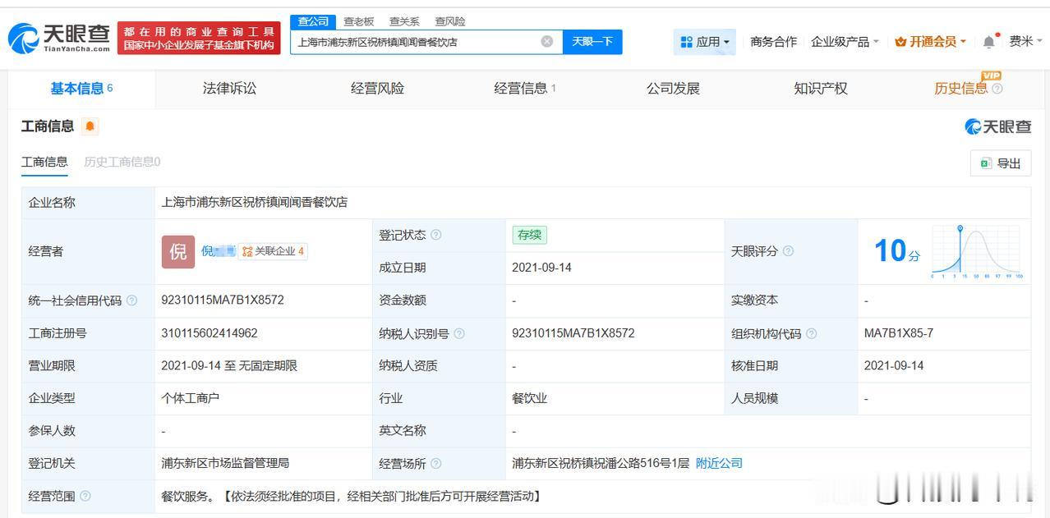The height and width of the screenshot is (518, 1050).
Task: Click the 餐饮服务 business scope text
Action: [351, 496]
